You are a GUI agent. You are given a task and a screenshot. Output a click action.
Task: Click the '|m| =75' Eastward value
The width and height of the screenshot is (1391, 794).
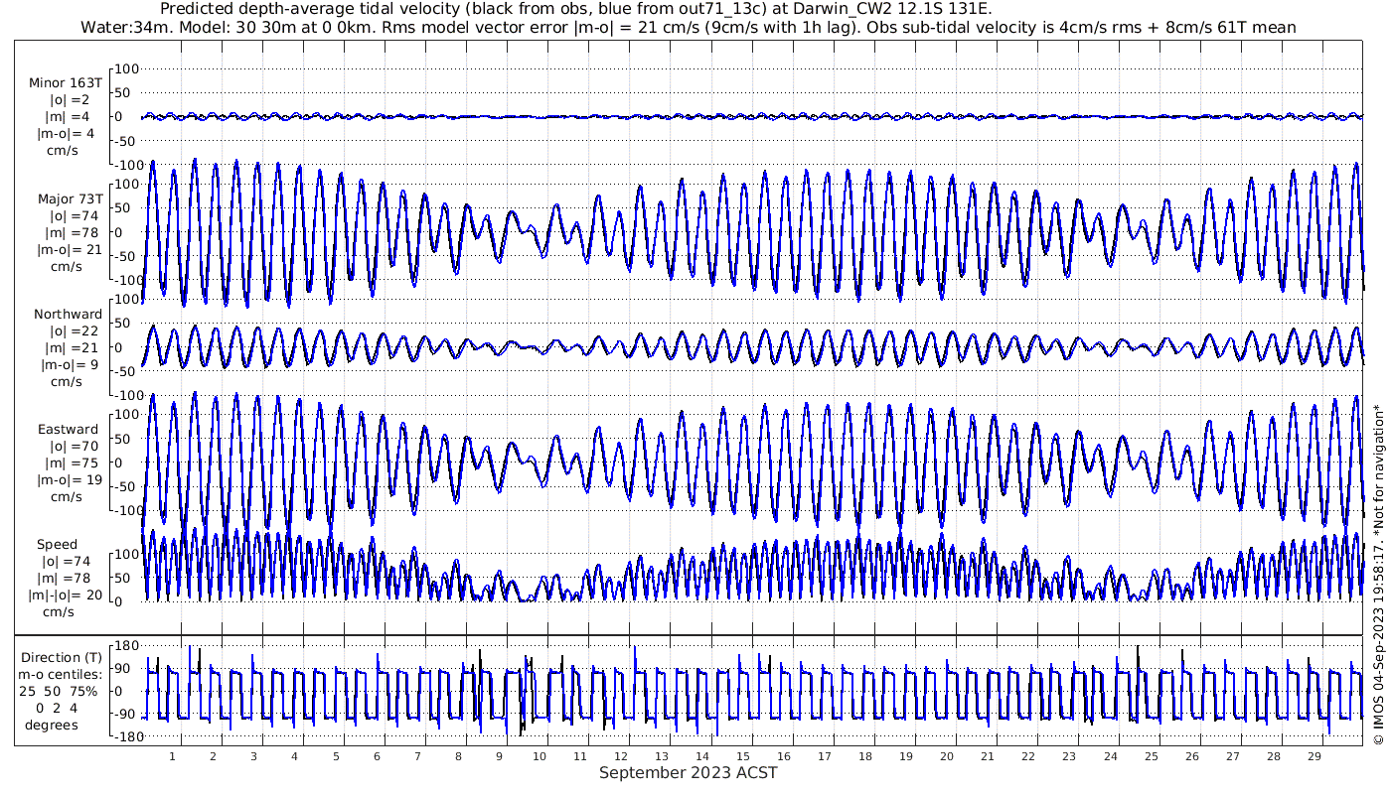[x=74, y=463]
